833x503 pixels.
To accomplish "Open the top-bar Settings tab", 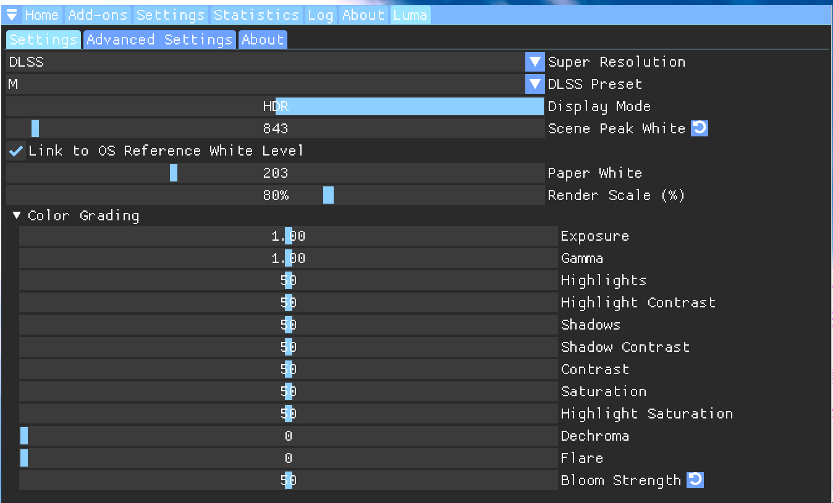I will click(x=171, y=15).
